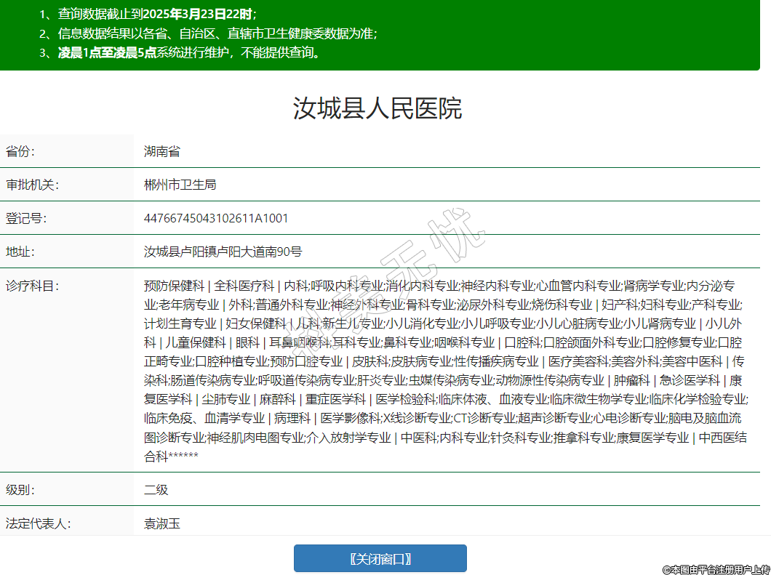Click the approving authority 郴州市卫生局
The width and height of the screenshot is (771, 575).
(180, 185)
